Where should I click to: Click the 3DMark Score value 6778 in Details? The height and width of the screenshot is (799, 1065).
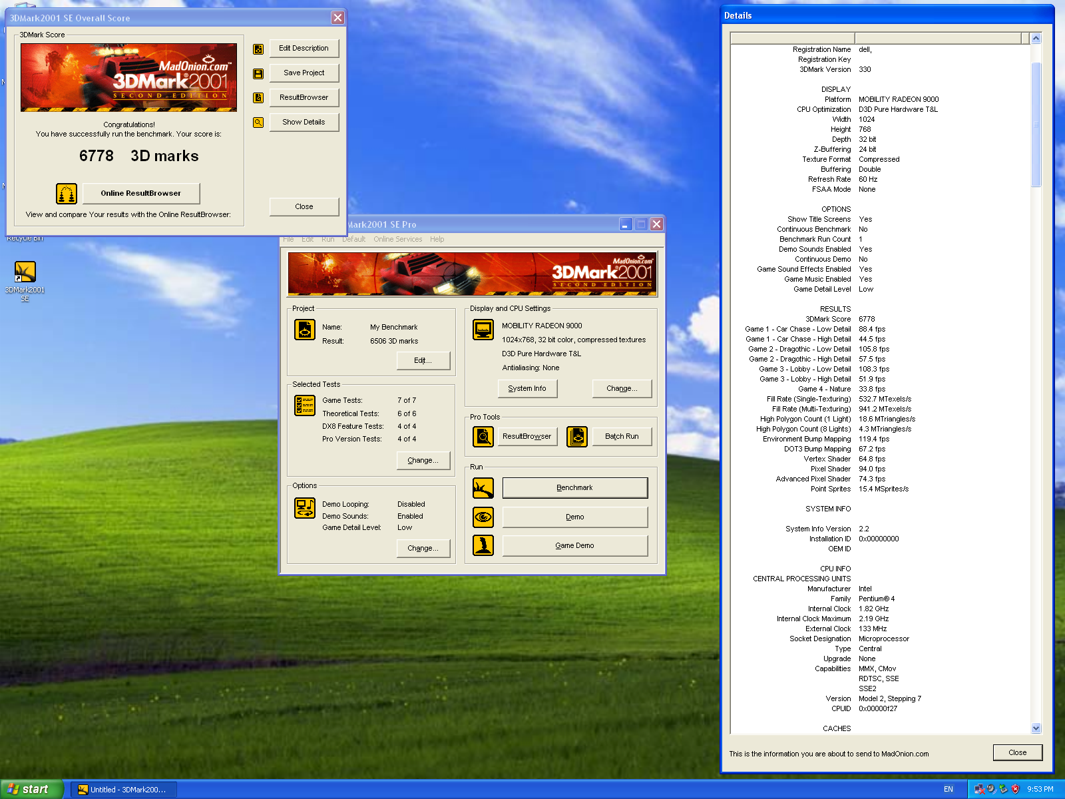pos(867,320)
